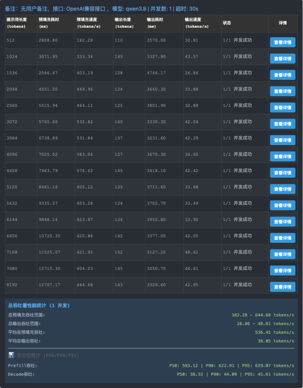Click the 百分位统计 (P50/P90/P95) heading
This screenshot has width=303, height=388.
click(48, 355)
